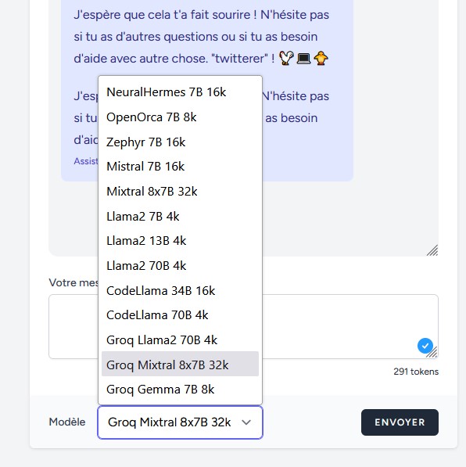This screenshot has width=466, height=467.
Task: Click the ENVOYER send button
Action: click(400, 422)
